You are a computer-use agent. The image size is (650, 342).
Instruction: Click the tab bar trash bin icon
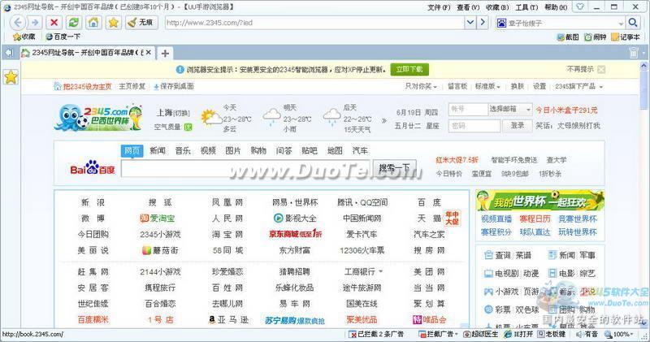634,53
